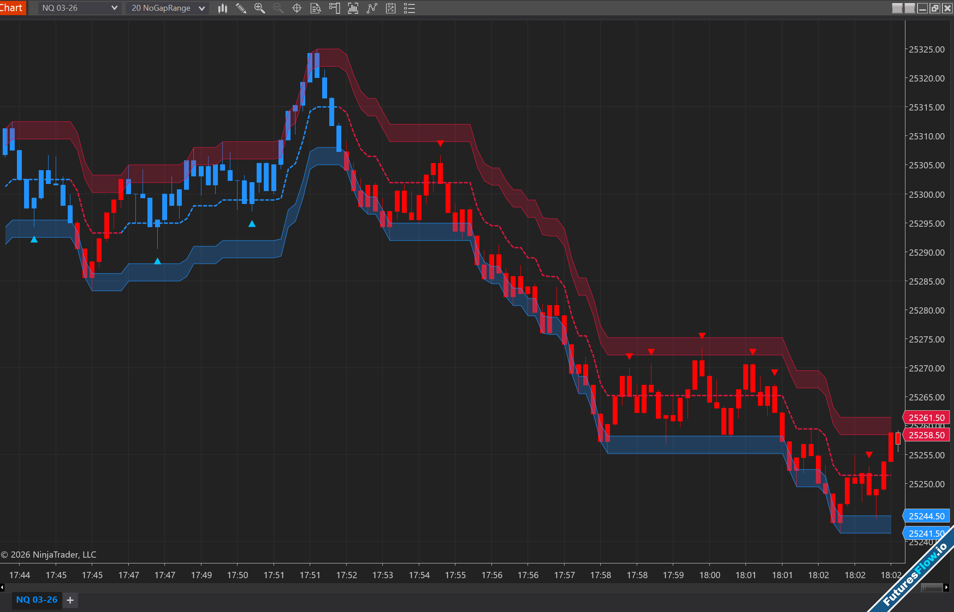Open the Chart Trader panel icon
The width and height of the screenshot is (954, 612).
click(x=334, y=8)
